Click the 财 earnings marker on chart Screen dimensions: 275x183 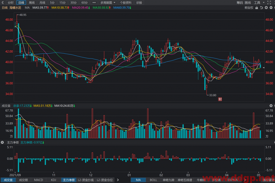220,99
